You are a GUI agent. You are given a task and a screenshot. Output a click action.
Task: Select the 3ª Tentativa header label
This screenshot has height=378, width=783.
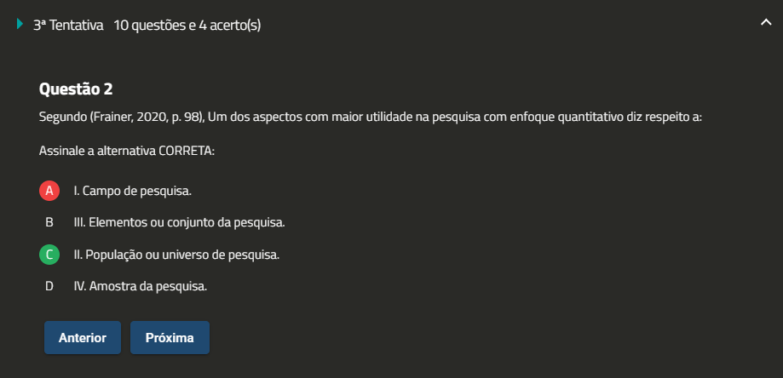[x=68, y=26]
